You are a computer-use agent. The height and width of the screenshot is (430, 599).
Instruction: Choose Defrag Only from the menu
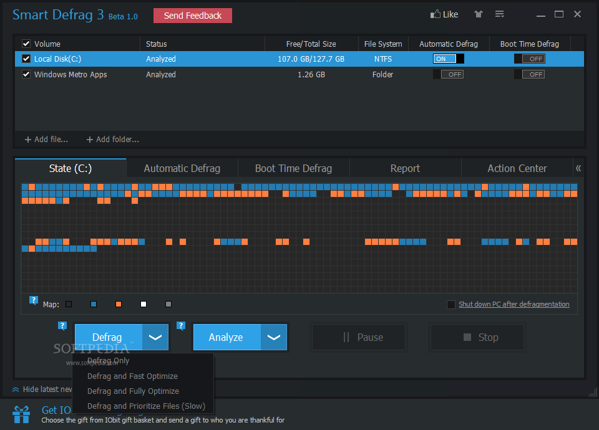pyautogui.click(x=144, y=361)
